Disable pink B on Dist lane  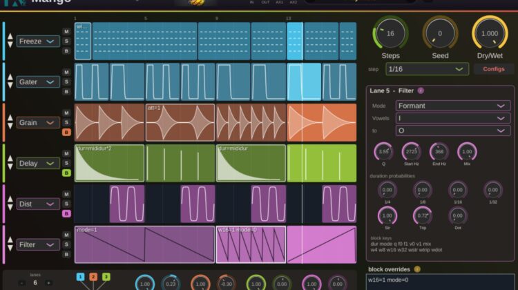tap(66, 213)
